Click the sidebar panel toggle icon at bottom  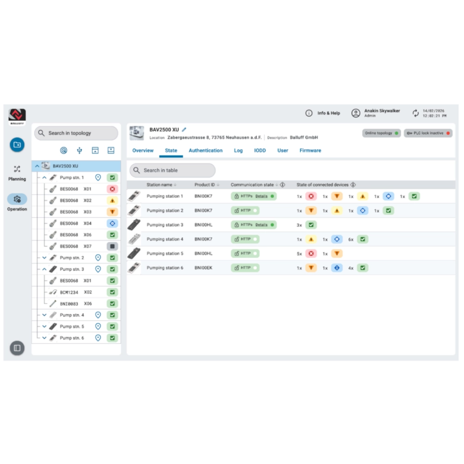point(17,348)
